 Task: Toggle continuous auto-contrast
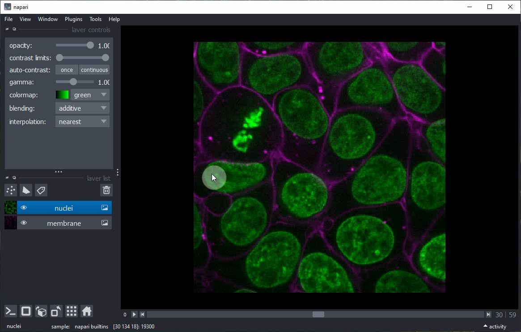pos(94,70)
